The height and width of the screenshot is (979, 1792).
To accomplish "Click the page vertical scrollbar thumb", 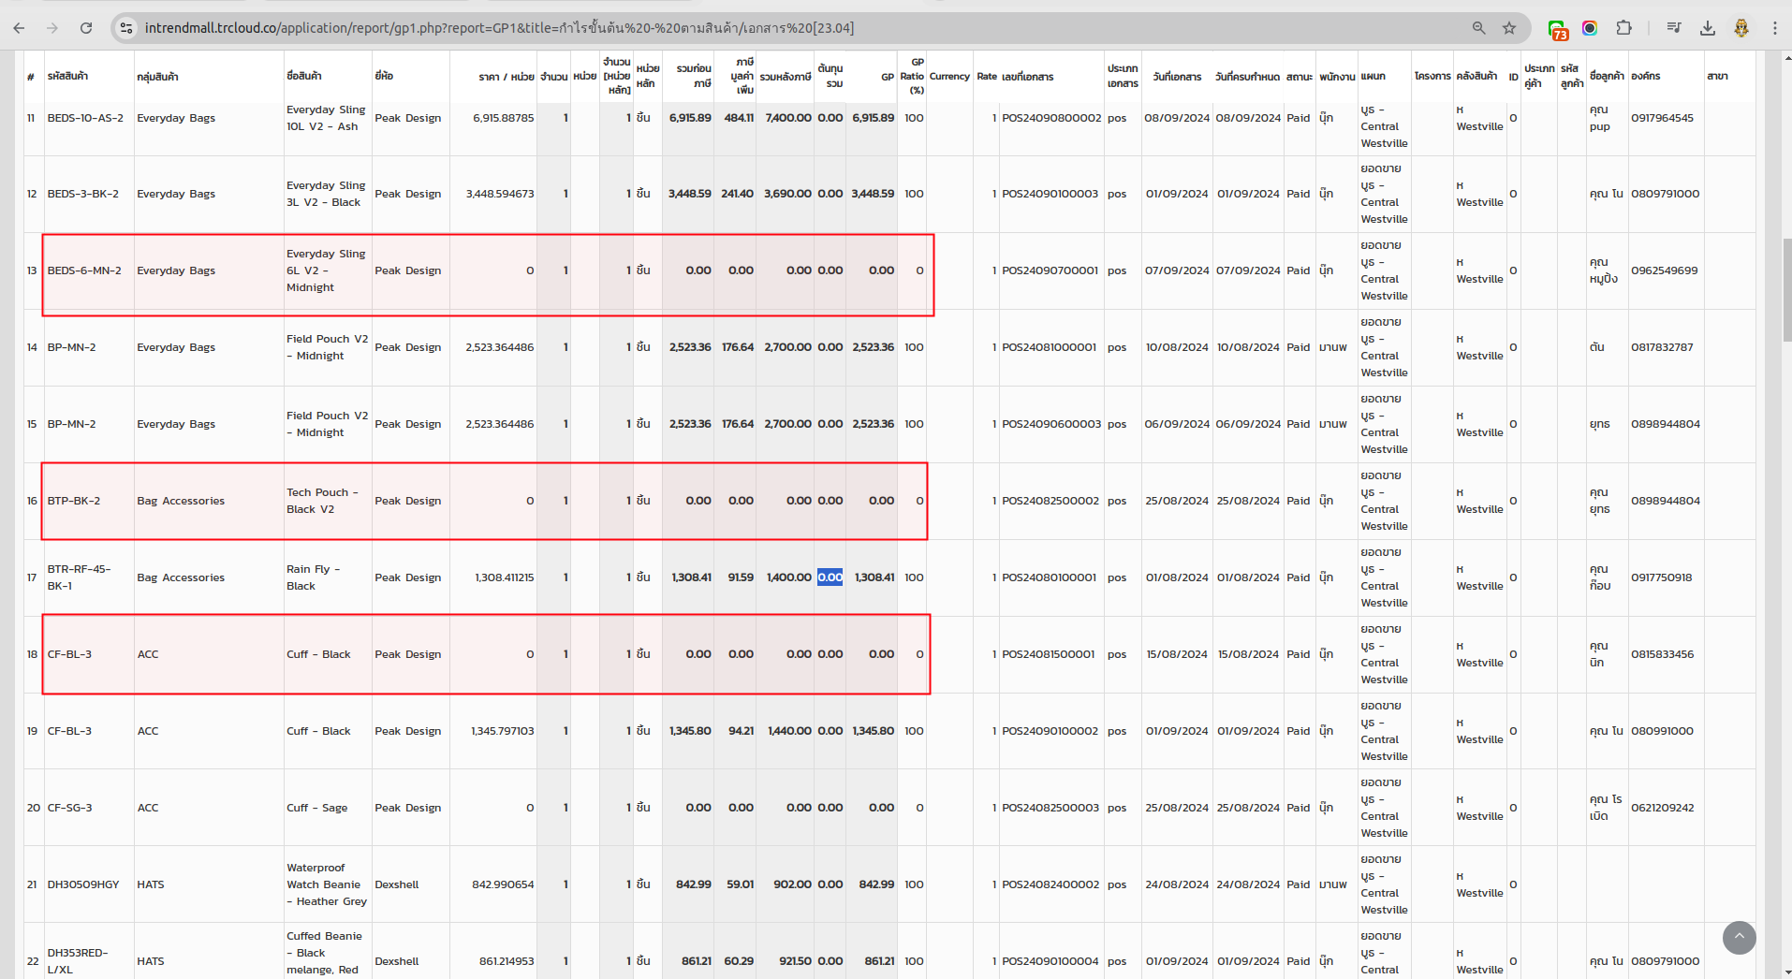I will (x=1787, y=290).
